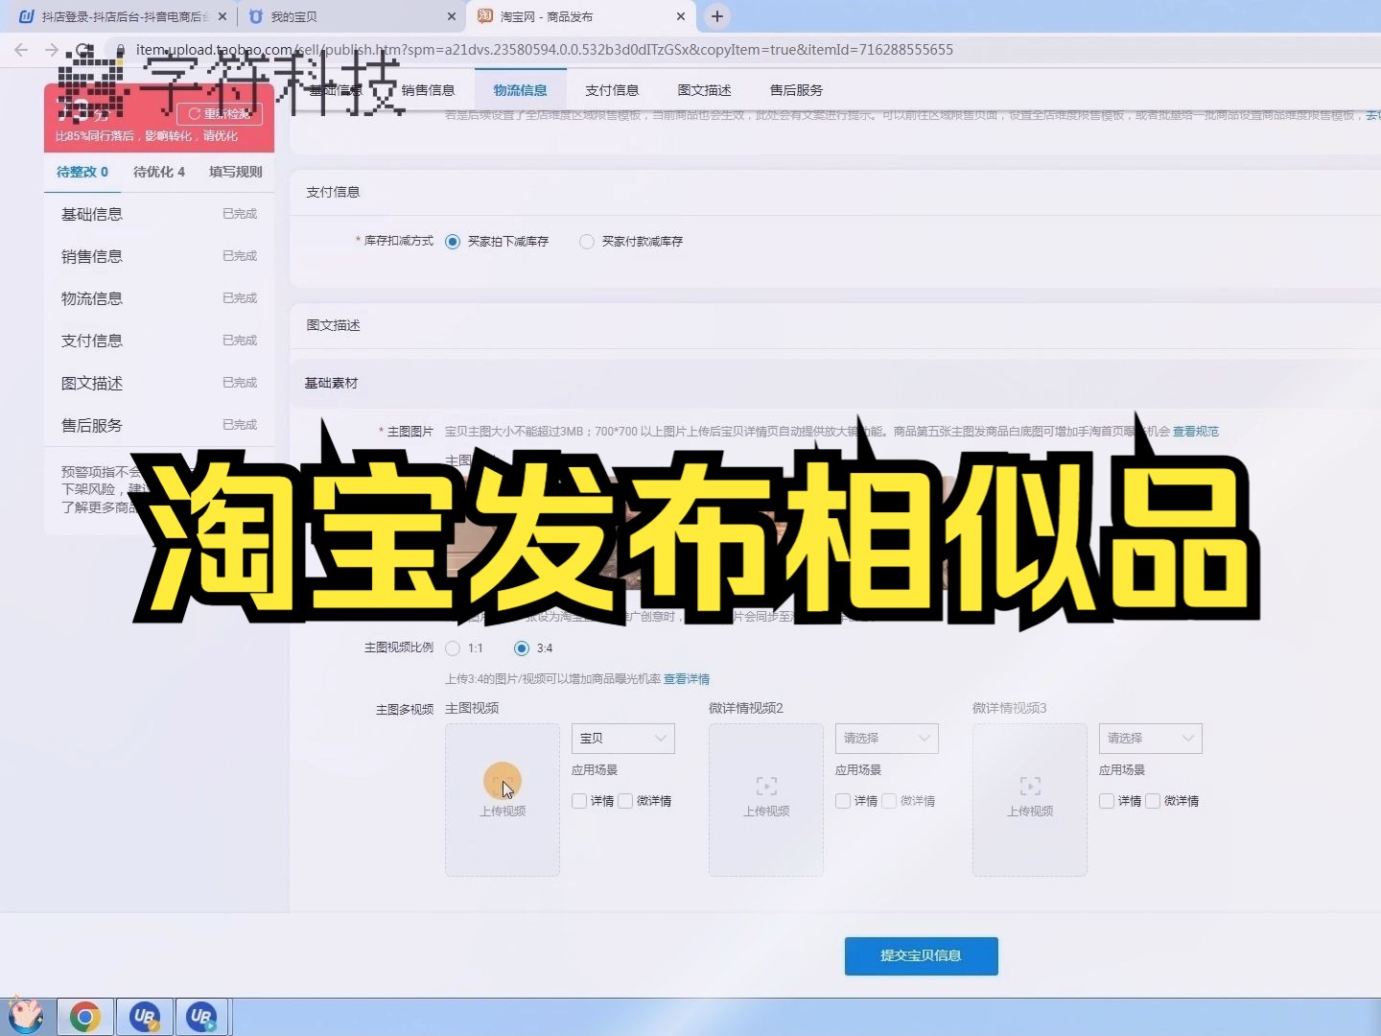Launch Chrome from the taskbar
1381x1036 pixels.
pyautogui.click(x=85, y=1016)
